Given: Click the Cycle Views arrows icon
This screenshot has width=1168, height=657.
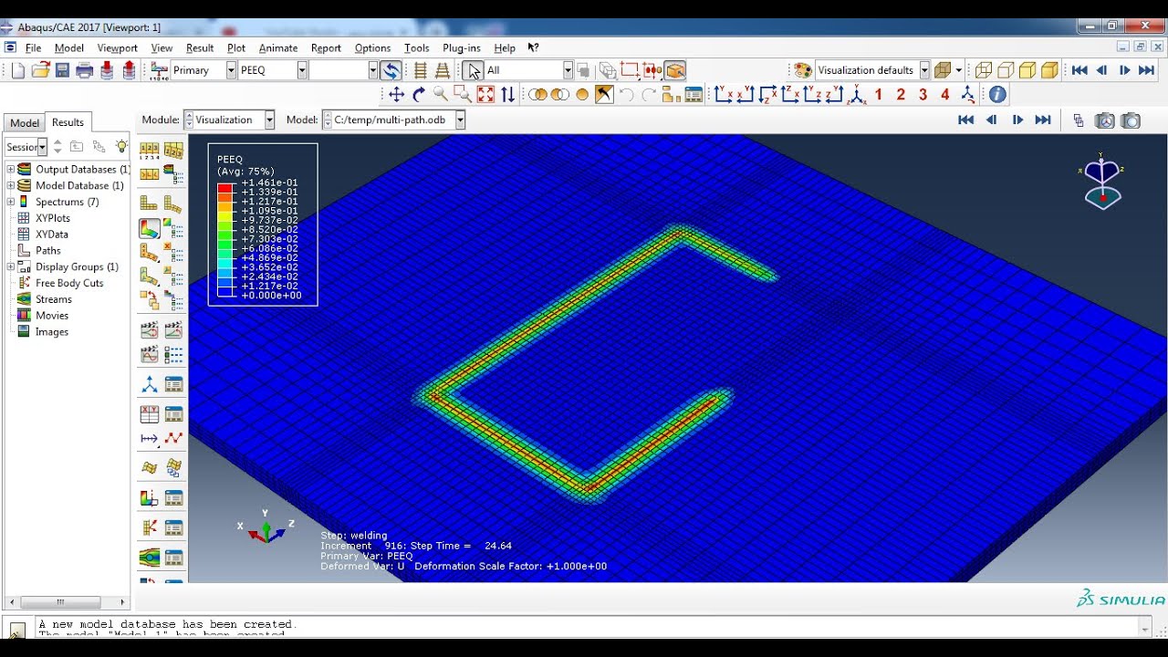Looking at the screenshot, I should pos(508,94).
